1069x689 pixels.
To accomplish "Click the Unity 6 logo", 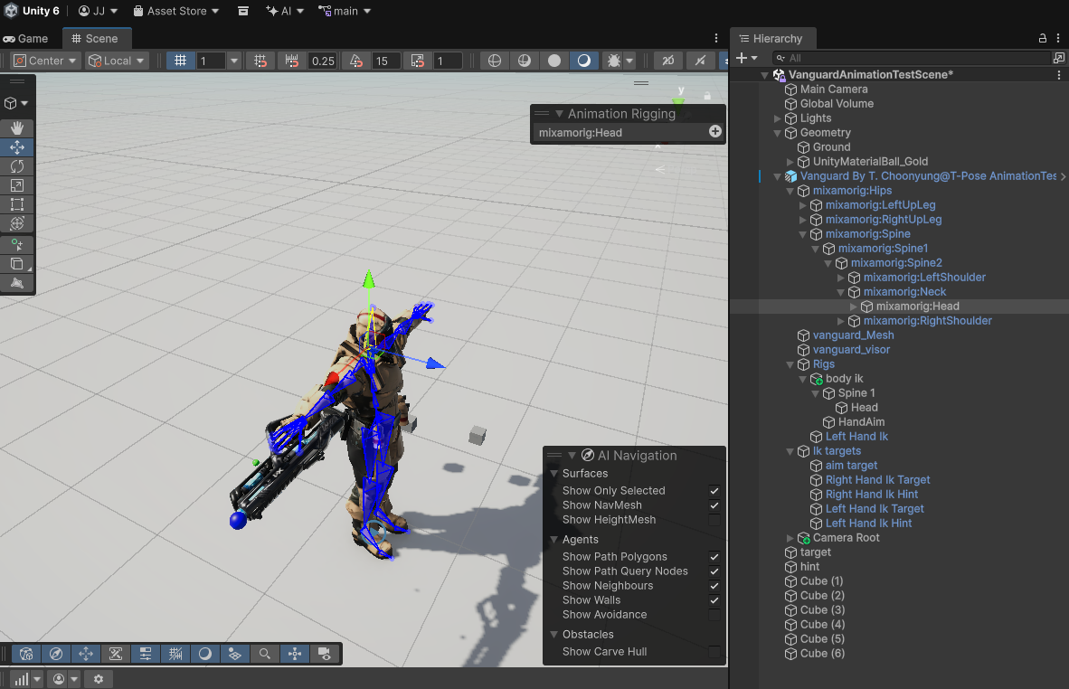I will coord(11,11).
